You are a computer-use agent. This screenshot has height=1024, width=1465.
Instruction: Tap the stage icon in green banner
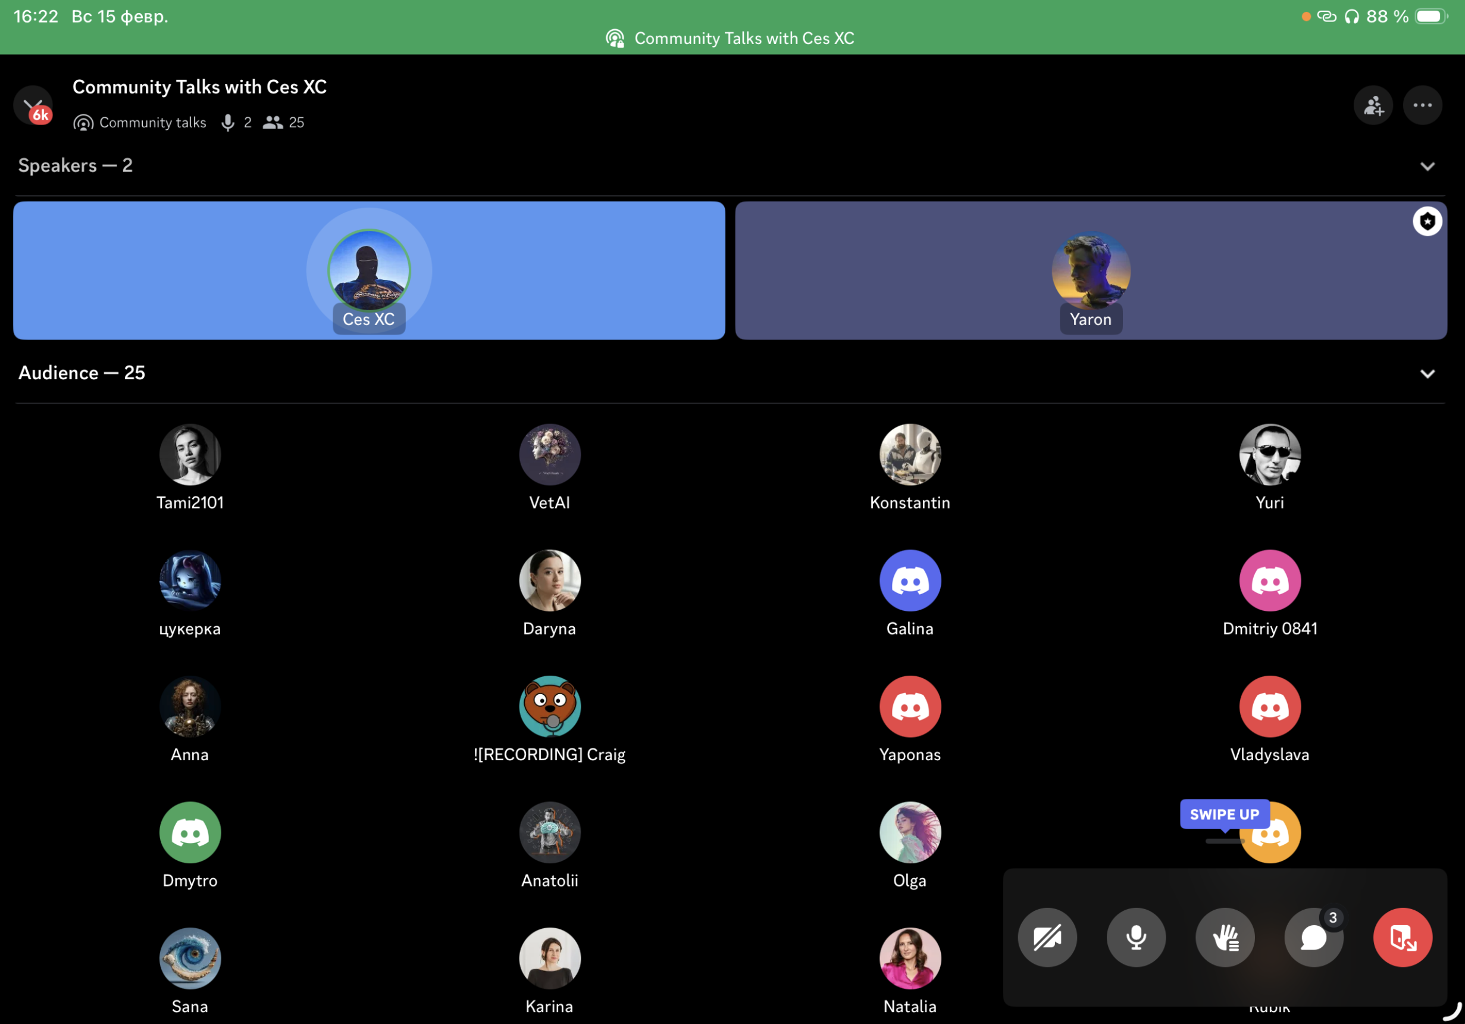(x=615, y=38)
